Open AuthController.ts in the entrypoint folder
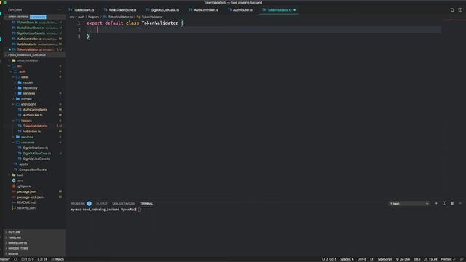The height and width of the screenshot is (262, 466). (x=35, y=110)
